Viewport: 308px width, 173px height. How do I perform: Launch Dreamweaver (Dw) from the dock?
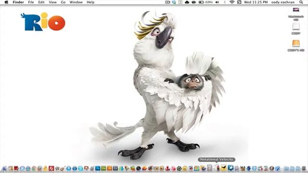point(103,168)
